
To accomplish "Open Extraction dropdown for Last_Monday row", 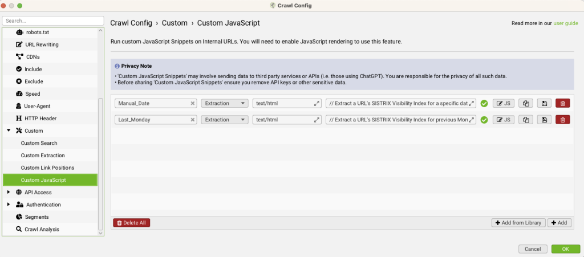I will [x=225, y=120].
